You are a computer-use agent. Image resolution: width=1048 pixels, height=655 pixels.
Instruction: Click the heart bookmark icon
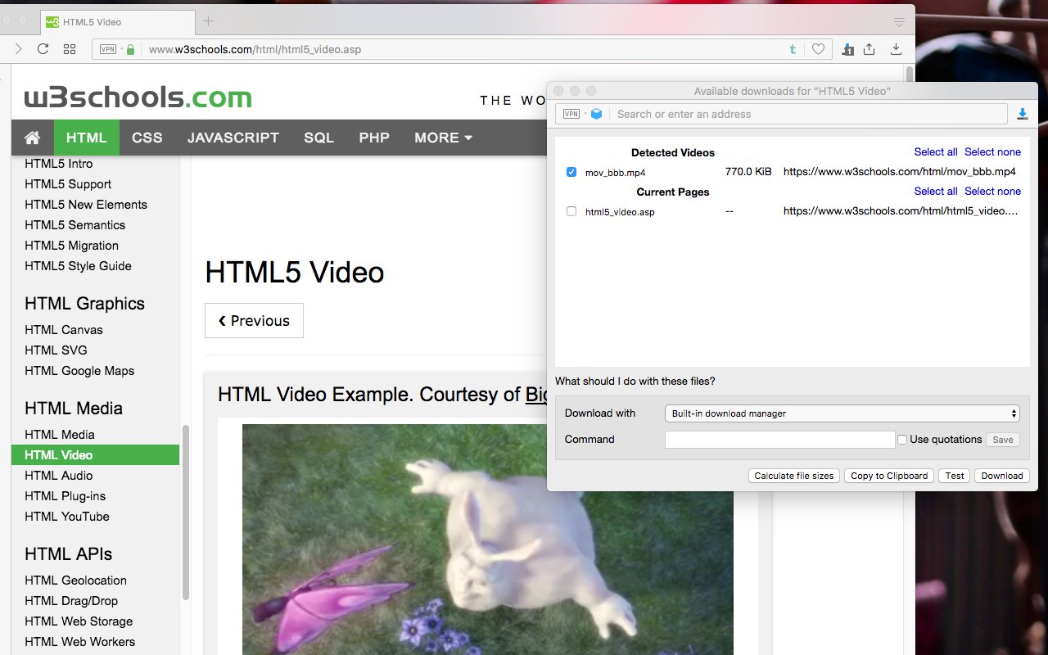[818, 49]
